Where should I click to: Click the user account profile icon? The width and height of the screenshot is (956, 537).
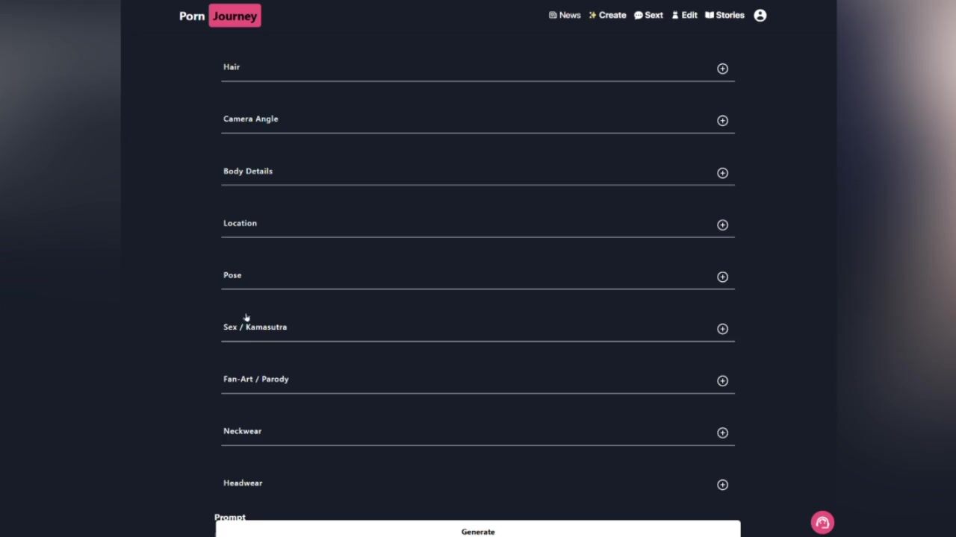(x=760, y=15)
